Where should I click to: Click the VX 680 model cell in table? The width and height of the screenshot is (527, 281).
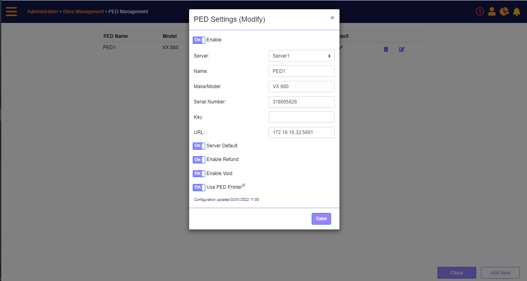[170, 48]
